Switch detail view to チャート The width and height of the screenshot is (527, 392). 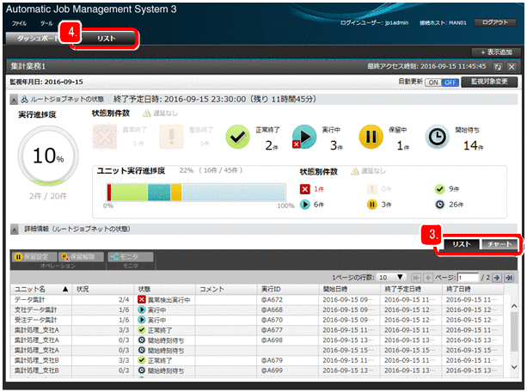pos(499,244)
